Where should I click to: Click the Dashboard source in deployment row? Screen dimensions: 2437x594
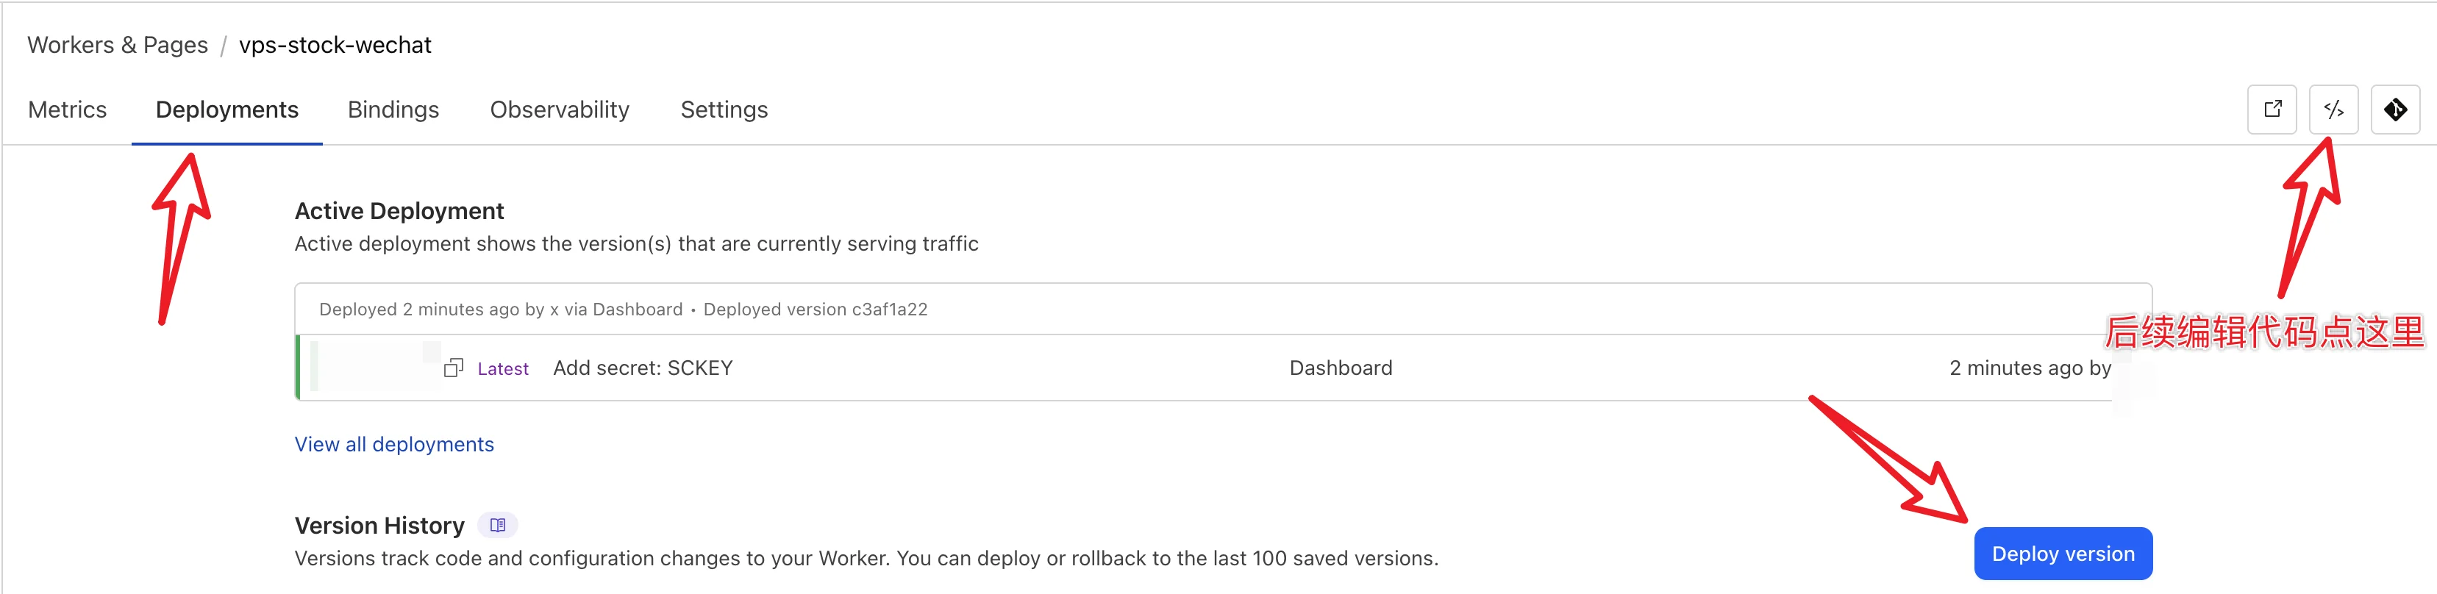[x=1341, y=368]
